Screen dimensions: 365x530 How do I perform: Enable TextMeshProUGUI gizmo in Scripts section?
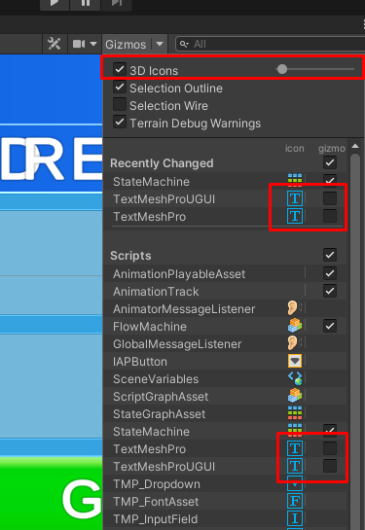(330, 466)
